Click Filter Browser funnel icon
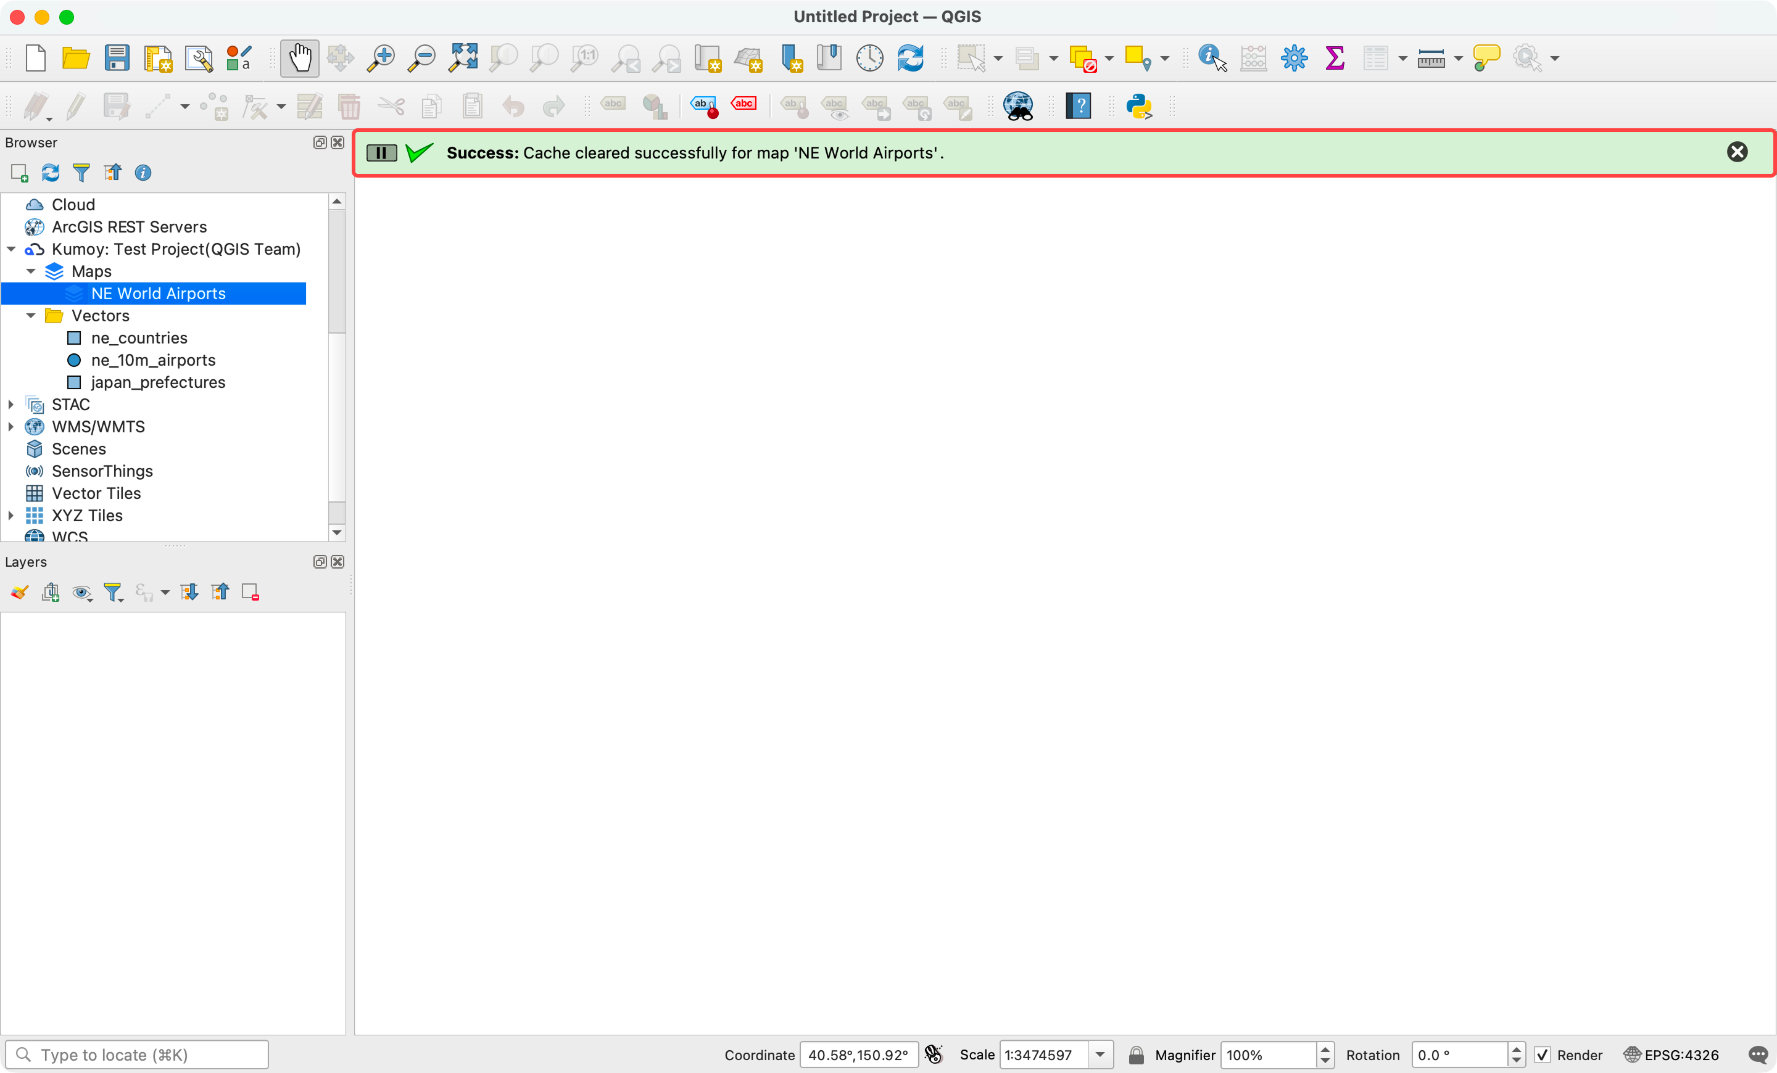This screenshot has height=1073, width=1777. click(x=81, y=173)
